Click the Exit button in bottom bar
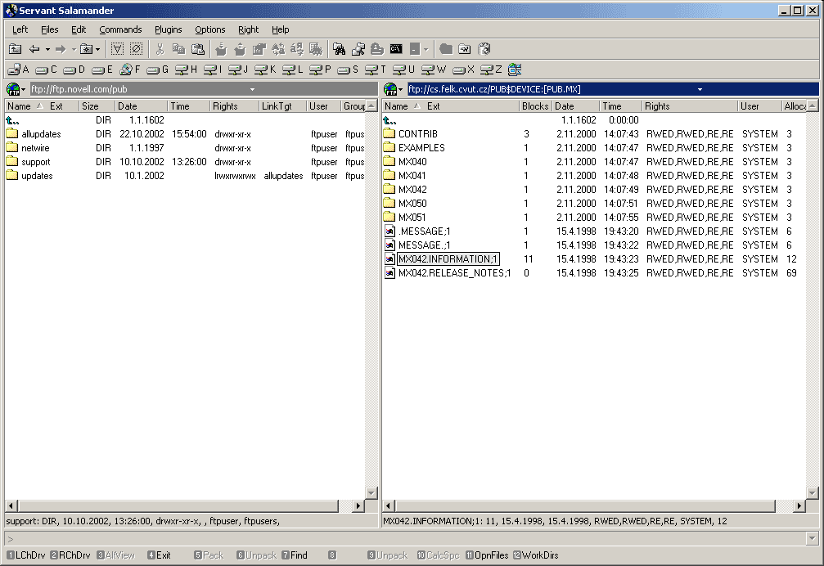 pos(160,555)
